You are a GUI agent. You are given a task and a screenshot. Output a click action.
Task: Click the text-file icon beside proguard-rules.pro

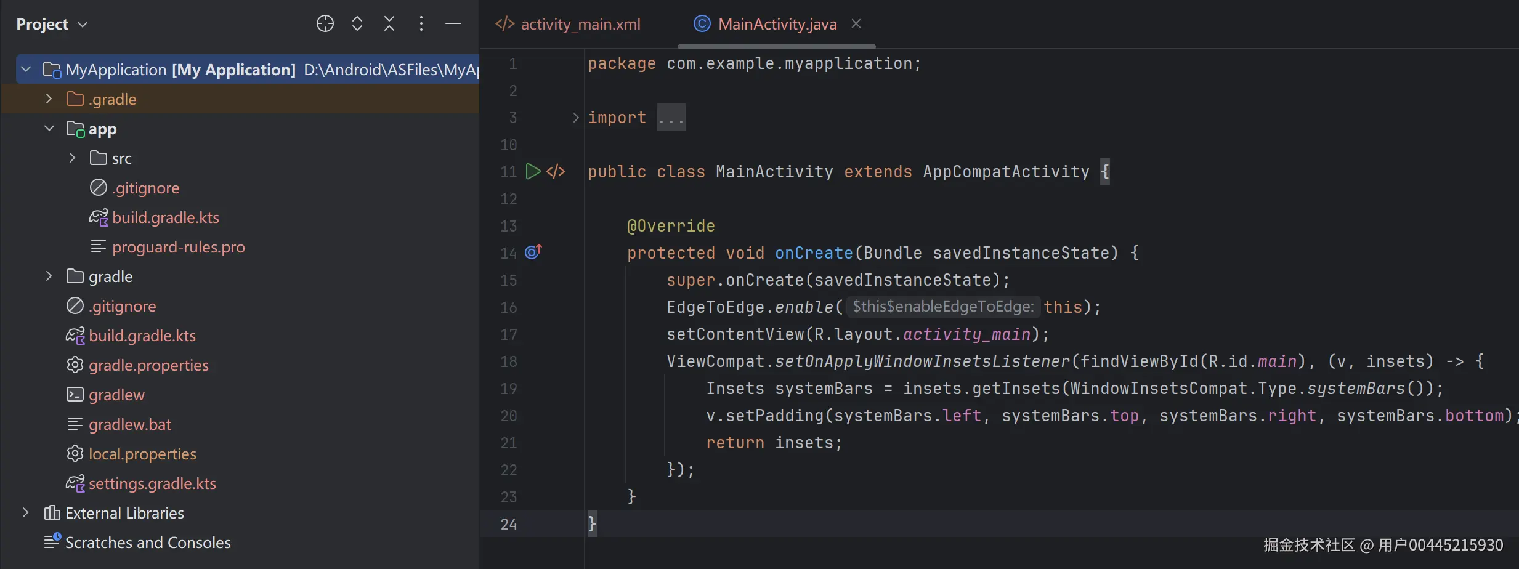click(x=99, y=246)
